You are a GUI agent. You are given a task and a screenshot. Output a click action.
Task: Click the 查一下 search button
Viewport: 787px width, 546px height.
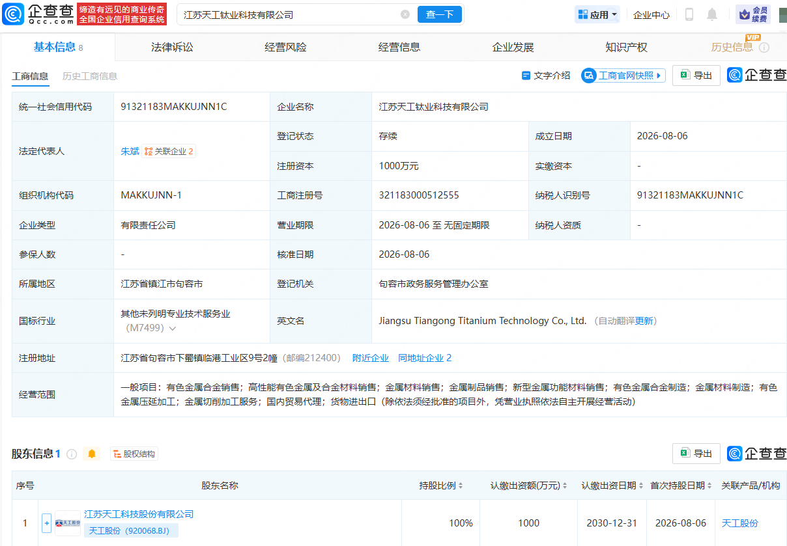pyautogui.click(x=440, y=14)
